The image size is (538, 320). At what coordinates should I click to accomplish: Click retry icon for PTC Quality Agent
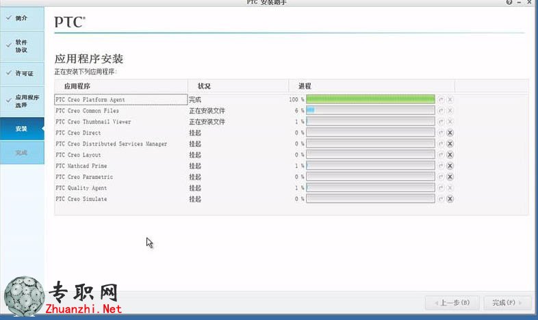pyautogui.click(x=441, y=188)
